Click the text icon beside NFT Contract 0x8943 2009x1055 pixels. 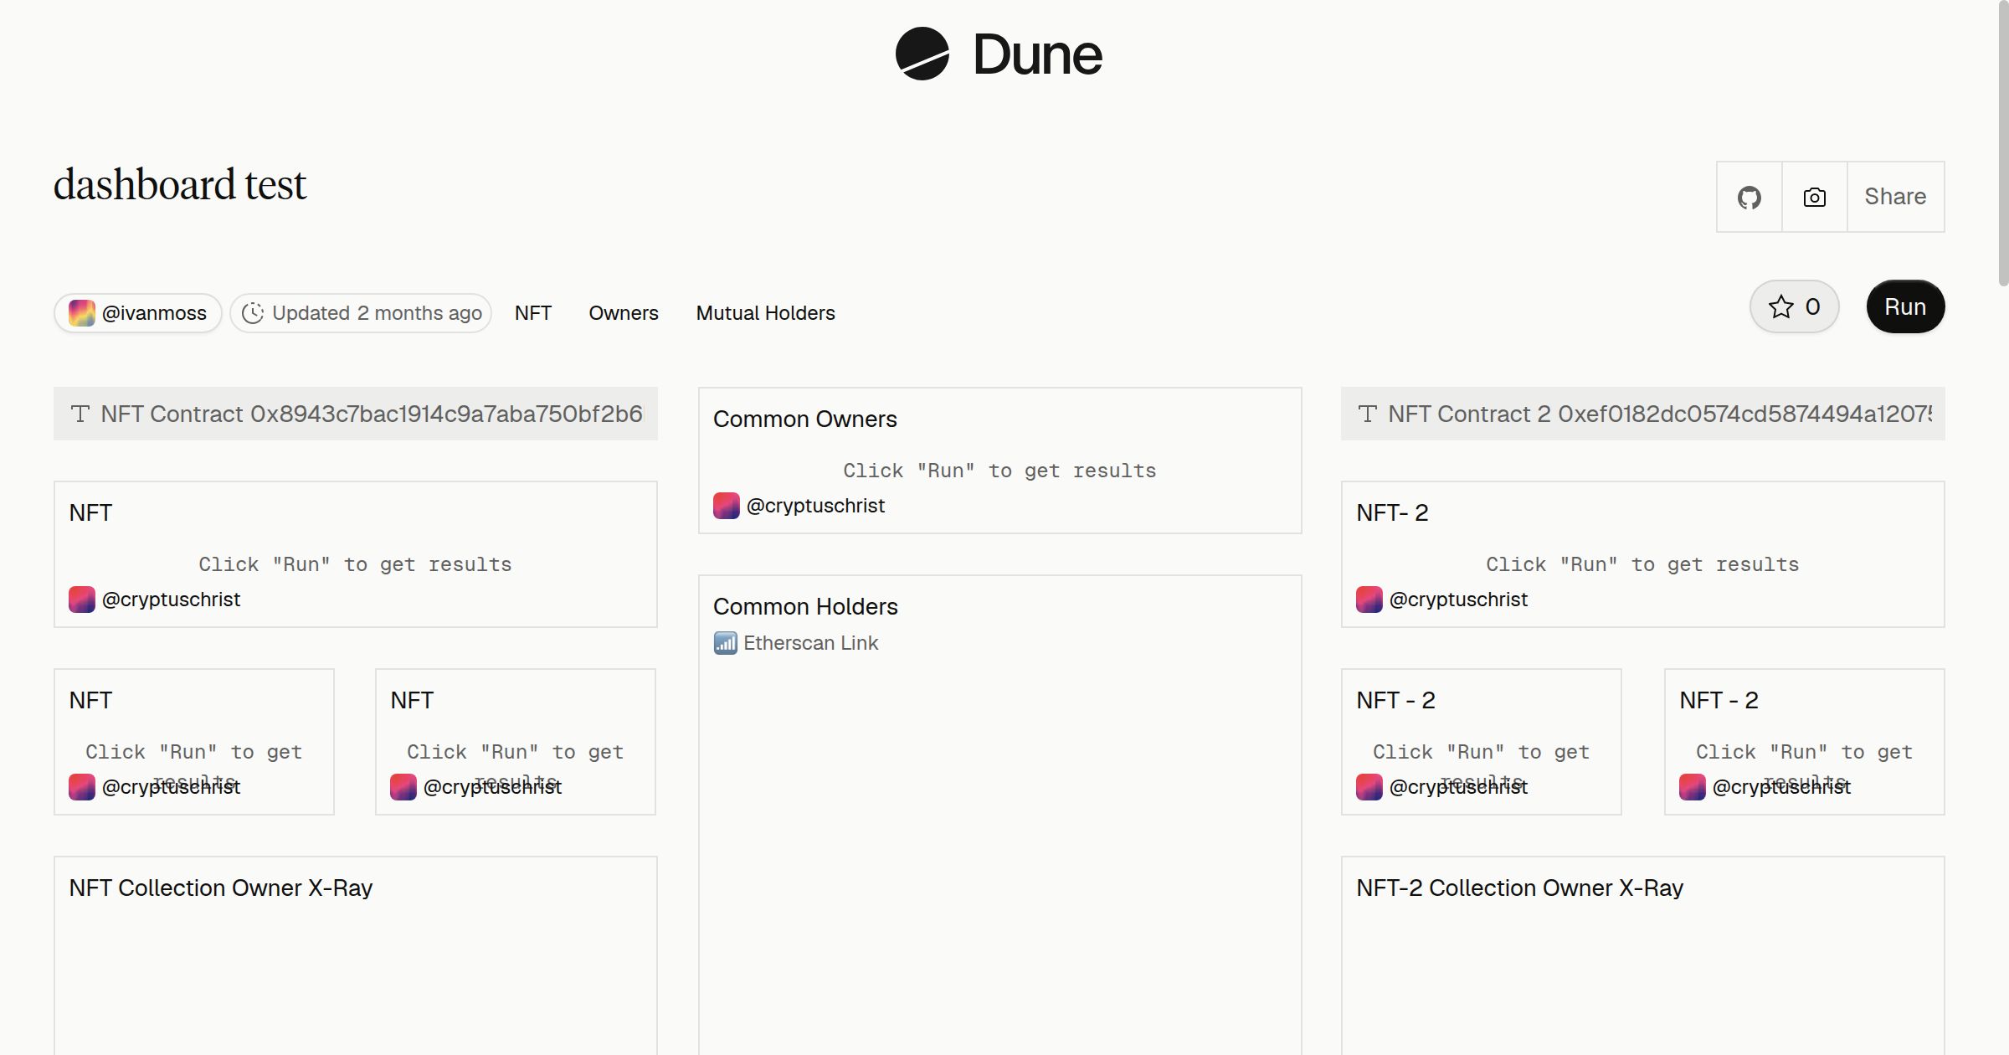point(80,414)
